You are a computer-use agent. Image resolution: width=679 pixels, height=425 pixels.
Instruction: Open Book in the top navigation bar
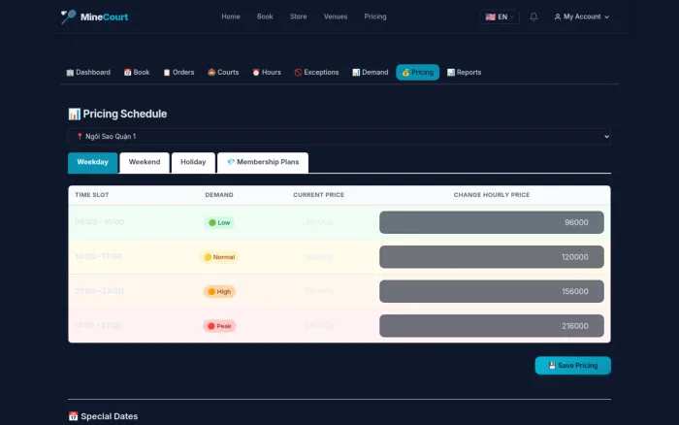(265, 16)
